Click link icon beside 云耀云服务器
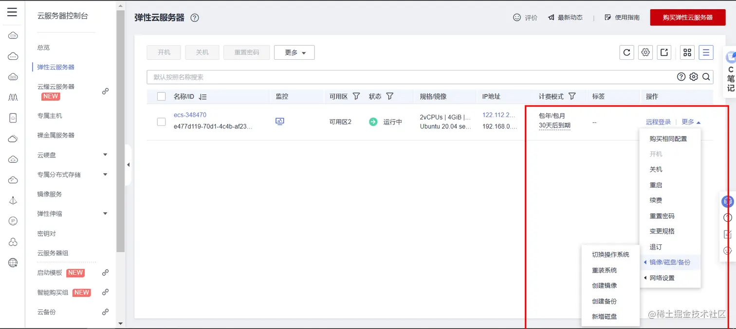736x329 pixels. pyautogui.click(x=105, y=91)
